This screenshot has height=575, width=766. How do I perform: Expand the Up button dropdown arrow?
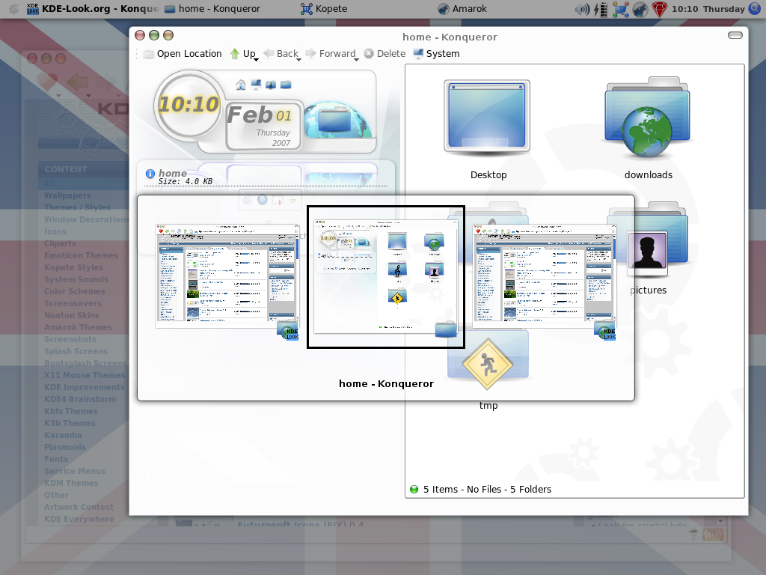256,60
